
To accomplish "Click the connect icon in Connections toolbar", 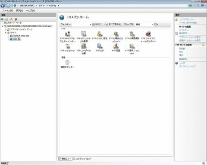I will tap(3, 19).
